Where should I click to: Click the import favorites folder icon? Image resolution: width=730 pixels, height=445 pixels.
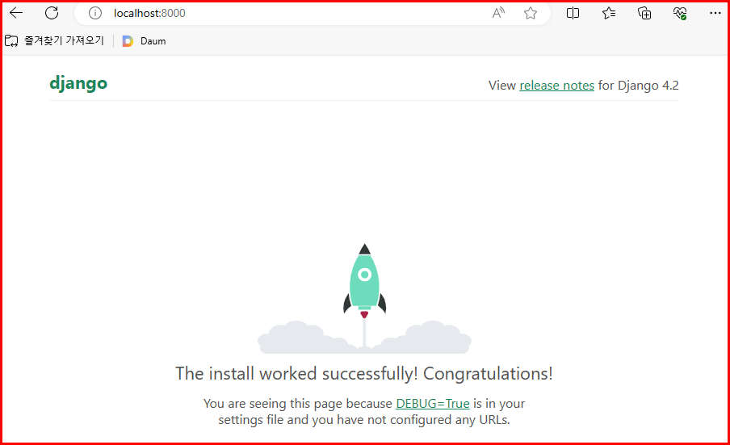[x=11, y=41]
